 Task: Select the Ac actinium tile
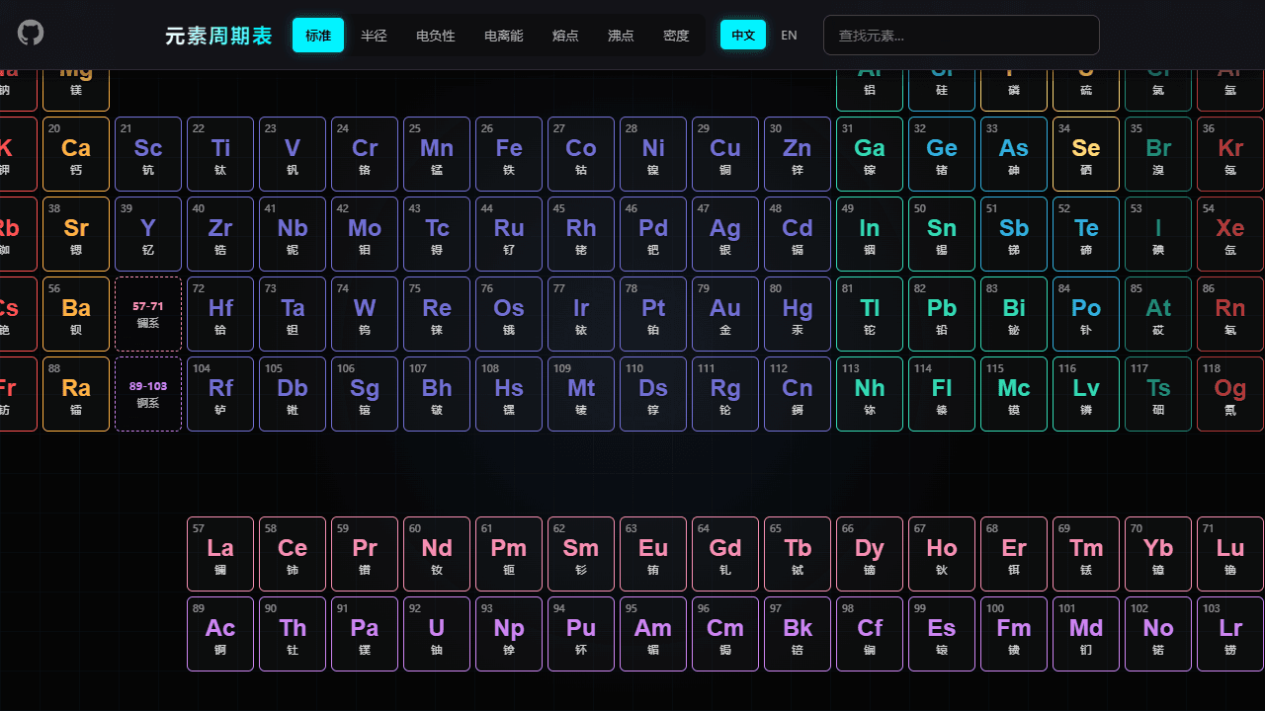(x=220, y=634)
